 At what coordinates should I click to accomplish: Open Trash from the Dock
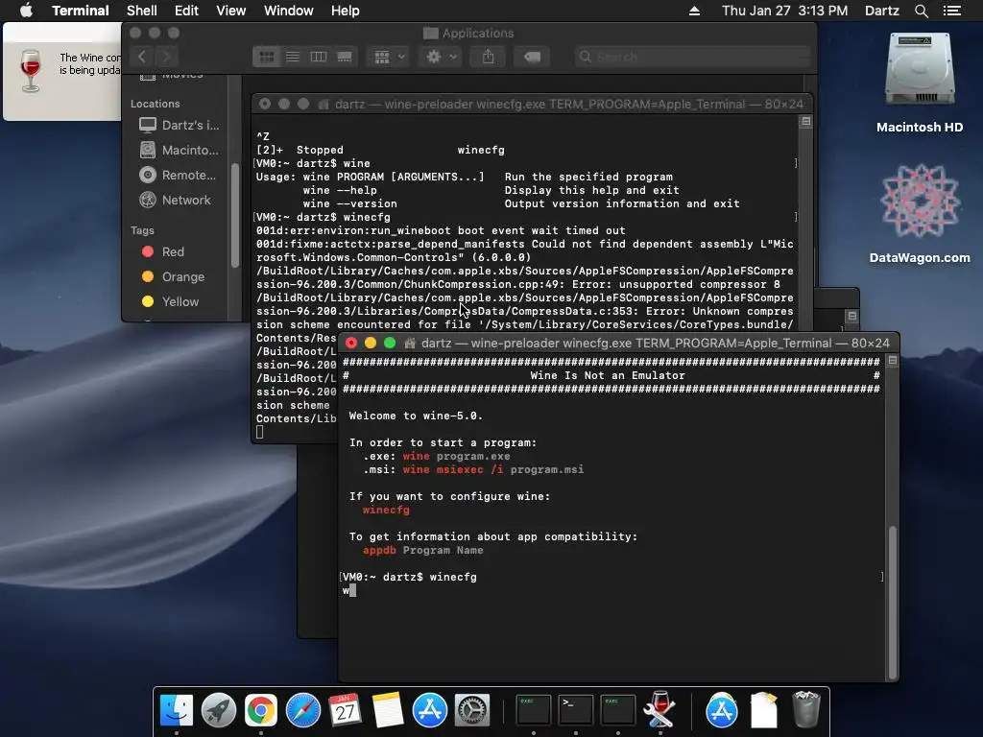click(806, 710)
